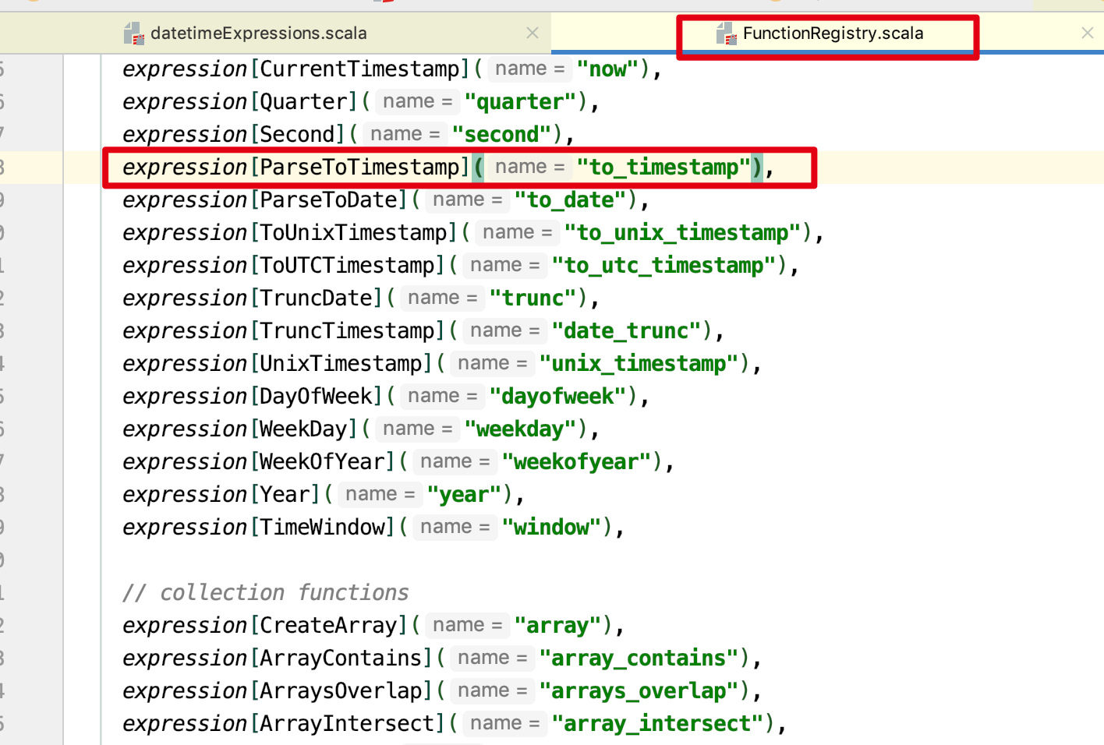
Task: Click the "to_timestamp" string literal
Action: pyautogui.click(x=663, y=167)
